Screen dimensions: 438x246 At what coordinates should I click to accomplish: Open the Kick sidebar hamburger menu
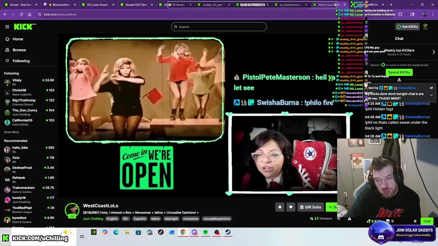[7, 27]
